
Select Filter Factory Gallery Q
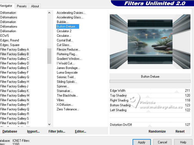[15, 109]
